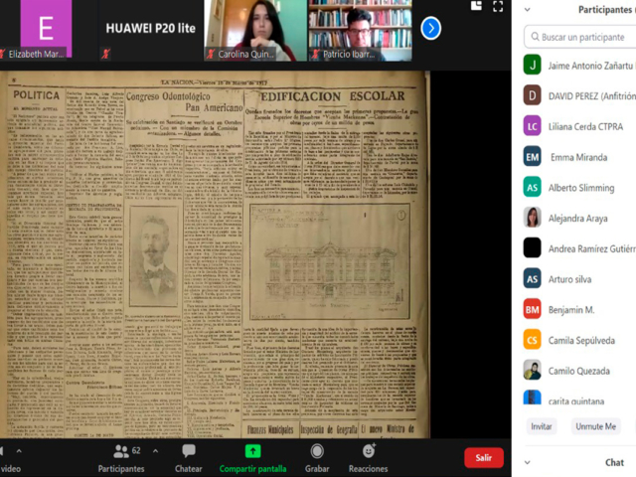Open the Participantes panel icon
The width and height of the screenshot is (636, 477).
121,451
